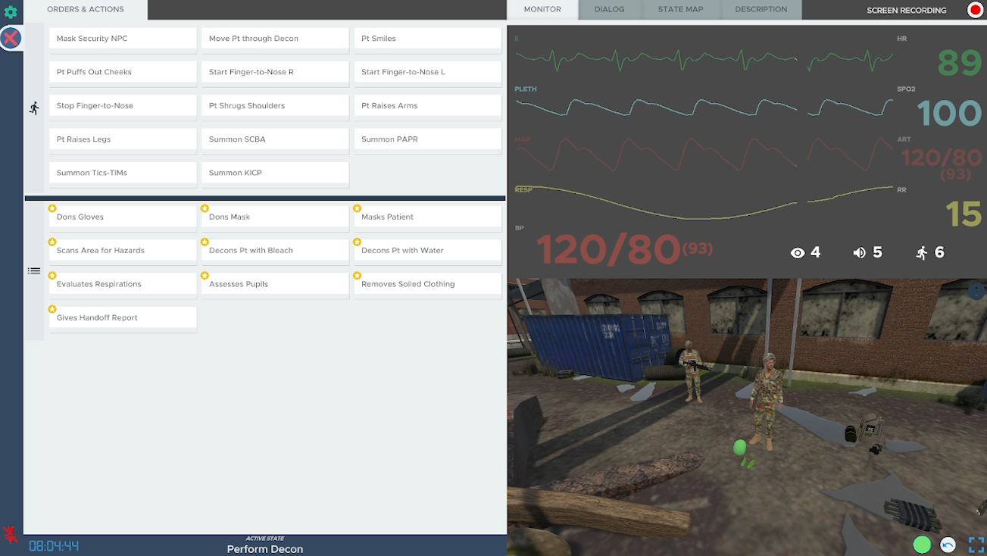Click the running figure icon beside orders list
This screenshot has width=987, height=556.
34,108
